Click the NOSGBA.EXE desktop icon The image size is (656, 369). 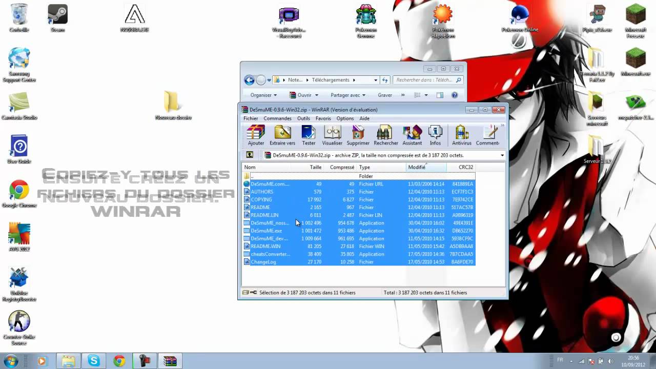(135, 17)
